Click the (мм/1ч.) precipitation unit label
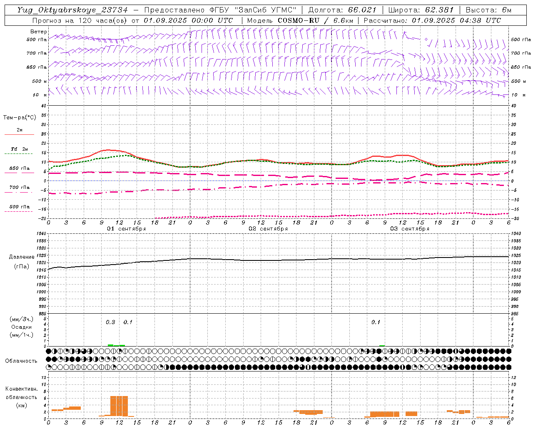This screenshot has width=533, height=426. 22,335
